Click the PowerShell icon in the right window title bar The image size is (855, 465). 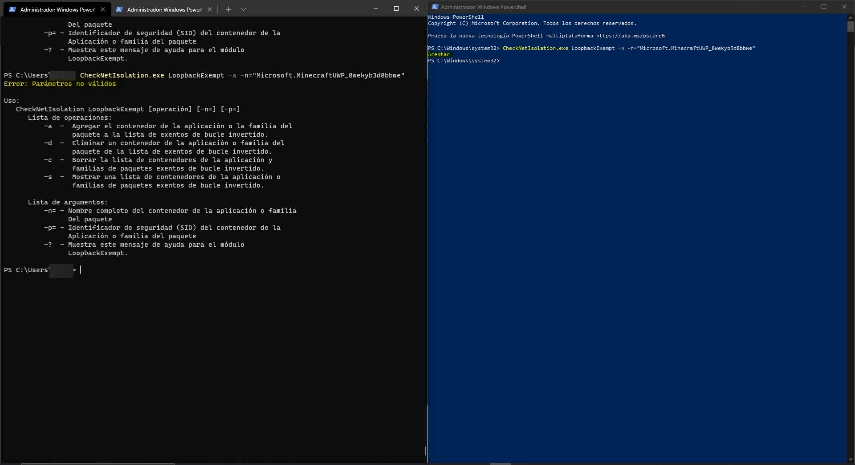click(x=435, y=7)
